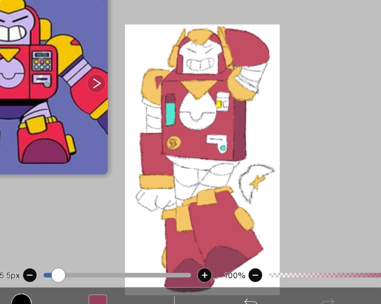Increase brush thickness with the plus button

coord(205,275)
